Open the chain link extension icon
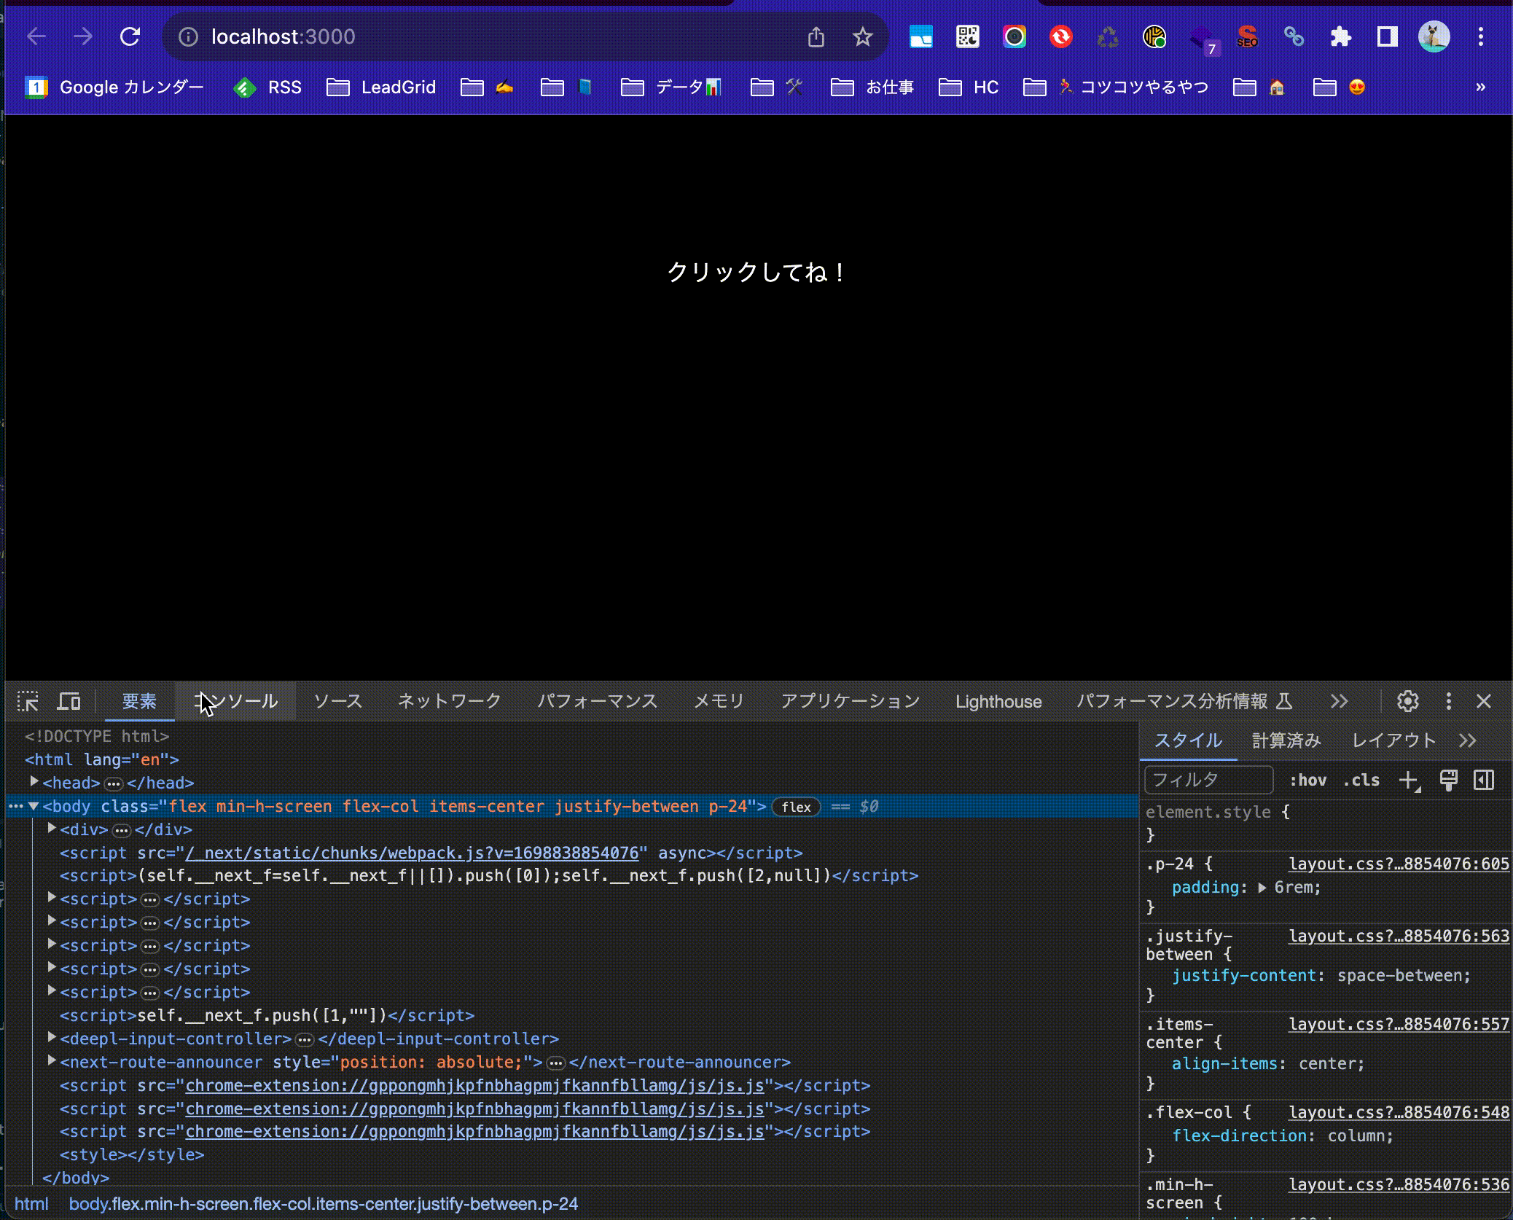Viewport: 1513px width, 1220px height. coord(1294,36)
